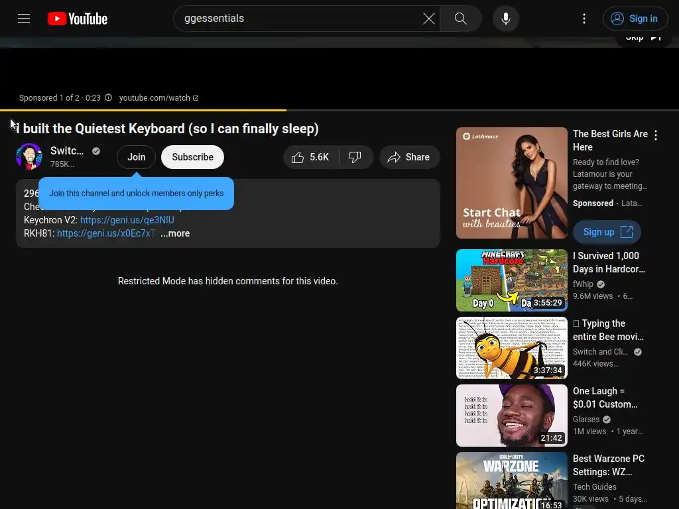This screenshot has width=679, height=509.
Task: Open the Keychron V2 geni.us link
Action: pos(127,220)
